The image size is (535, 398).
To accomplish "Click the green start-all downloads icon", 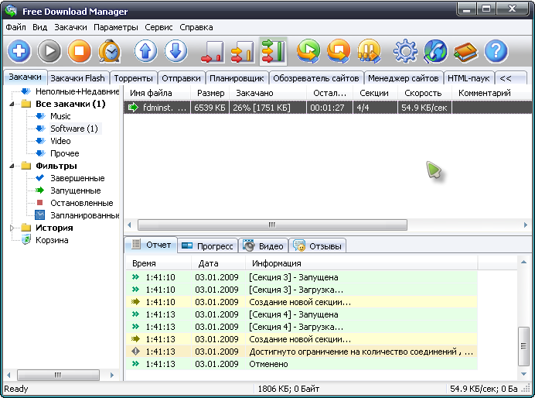I will [x=308, y=51].
